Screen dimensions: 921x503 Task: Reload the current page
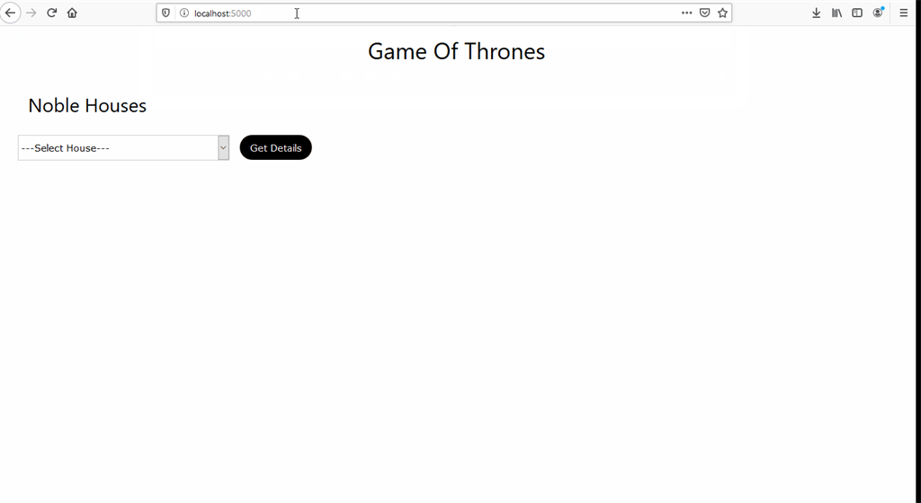click(51, 13)
